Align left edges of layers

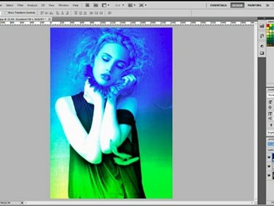click(58, 13)
